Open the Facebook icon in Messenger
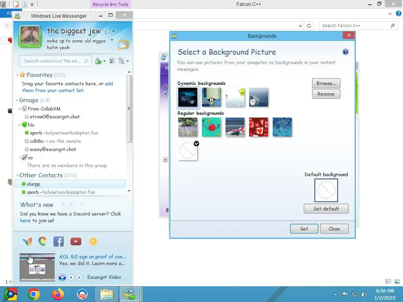Image resolution: width=403 pixels, height=302 pixels. pos(59,241)
